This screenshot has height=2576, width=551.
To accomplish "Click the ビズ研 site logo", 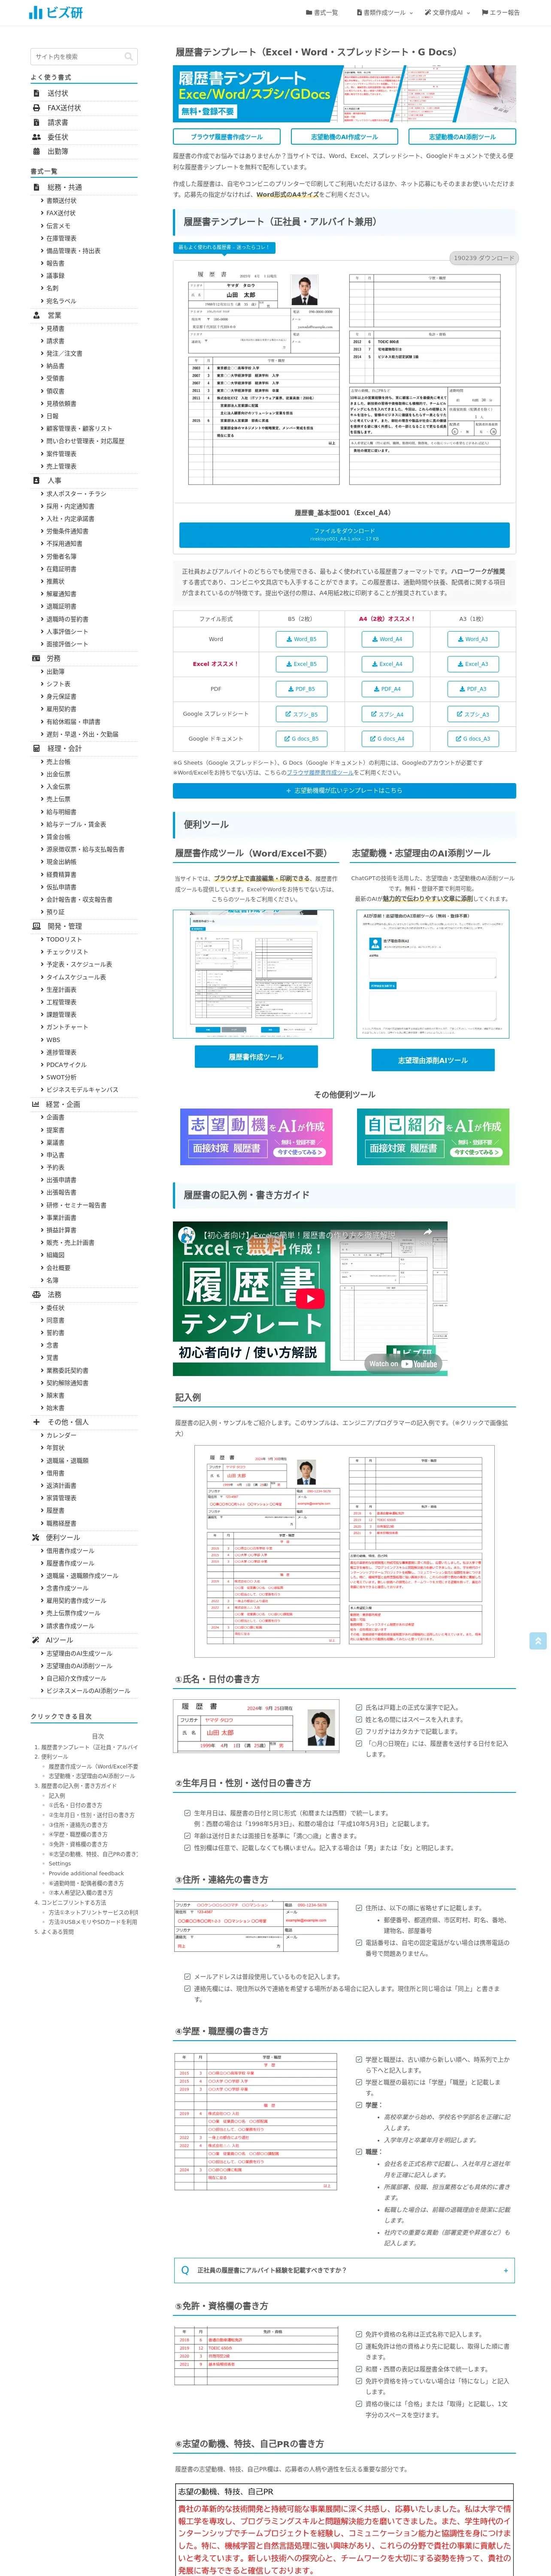I will [x=56, y=13].
